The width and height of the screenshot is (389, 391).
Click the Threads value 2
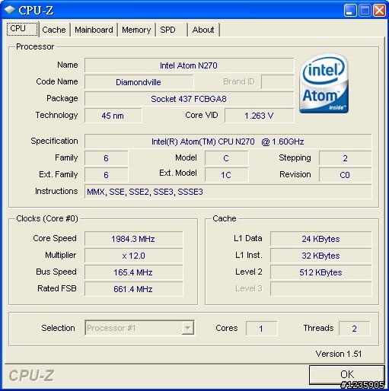pyautogui.click(x=355, y=329)
